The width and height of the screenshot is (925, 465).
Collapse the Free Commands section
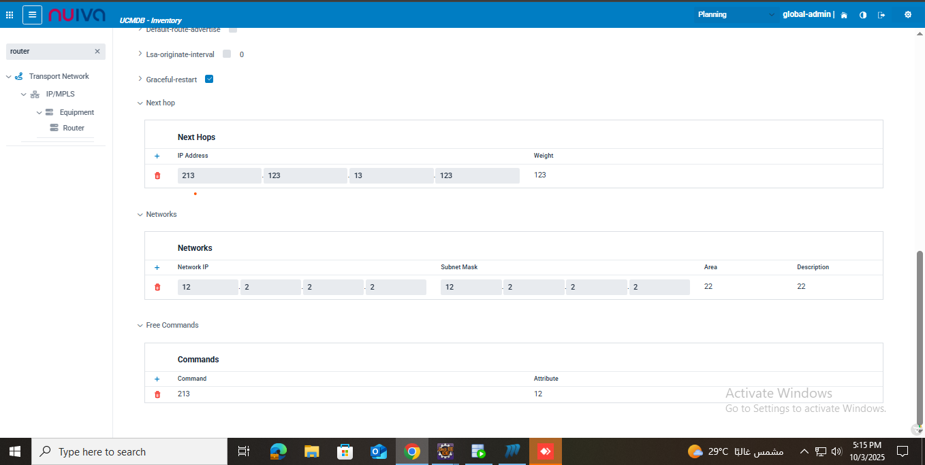(140, 326)
